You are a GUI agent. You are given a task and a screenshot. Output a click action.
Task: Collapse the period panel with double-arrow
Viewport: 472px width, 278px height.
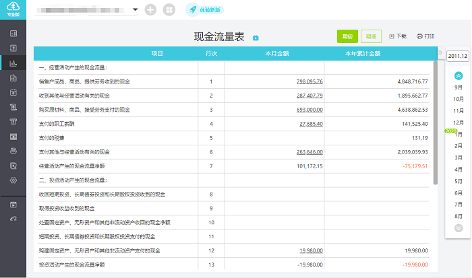440,53
